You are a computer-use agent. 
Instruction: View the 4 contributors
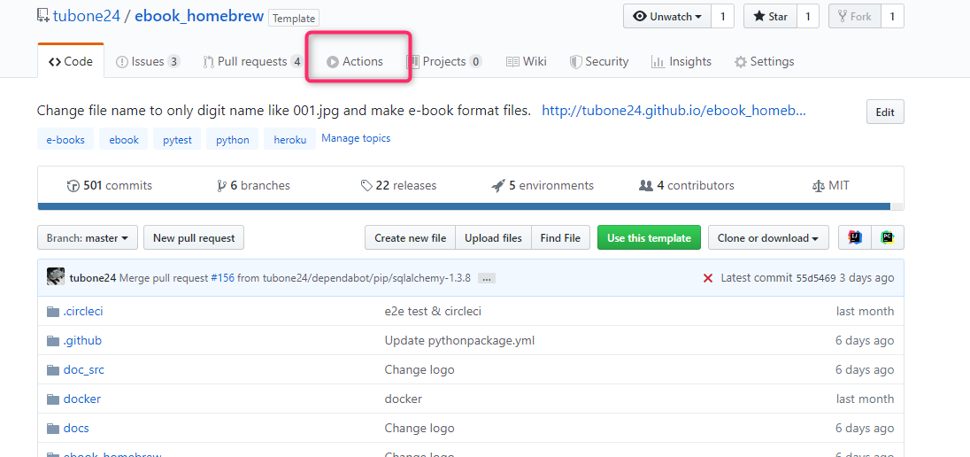687,185
